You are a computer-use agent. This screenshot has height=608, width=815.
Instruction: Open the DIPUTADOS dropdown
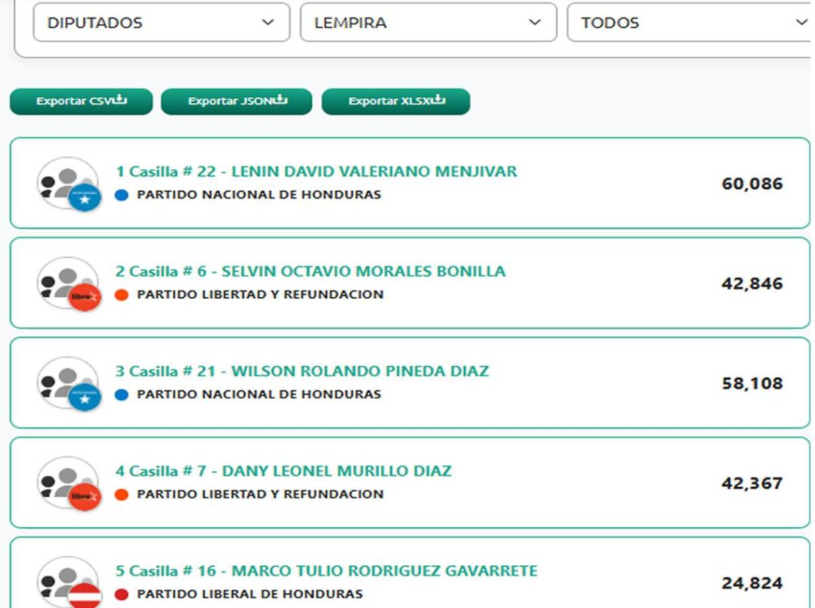tap(160, 22)
